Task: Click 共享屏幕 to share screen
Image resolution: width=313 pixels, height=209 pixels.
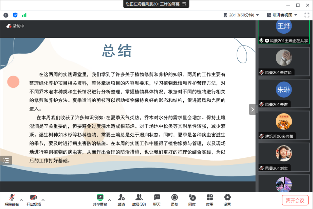Action: pos(100,200)
